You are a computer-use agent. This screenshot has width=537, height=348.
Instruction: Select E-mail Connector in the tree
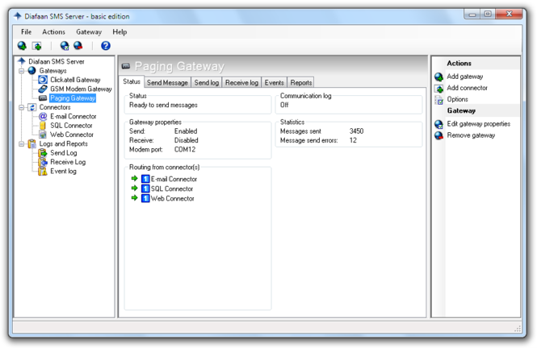pos(73,116)
